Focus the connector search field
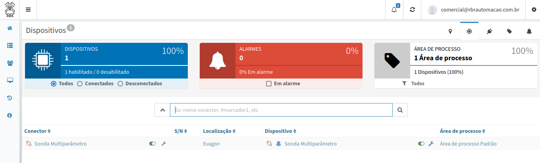 tap(281, 110)
